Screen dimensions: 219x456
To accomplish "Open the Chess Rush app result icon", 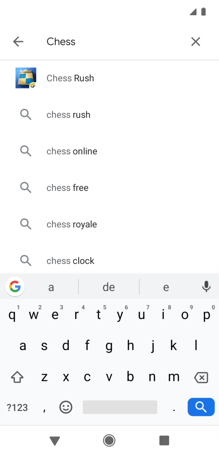I will coord(26,78).
